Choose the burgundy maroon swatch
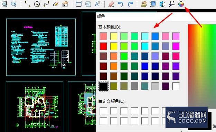Viewport: 216px width, 132px height. pos(166,56)
